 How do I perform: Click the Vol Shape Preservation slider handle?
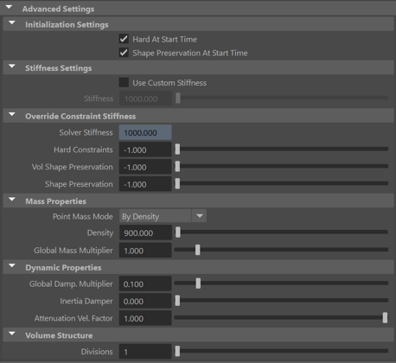tap(177, 167)
